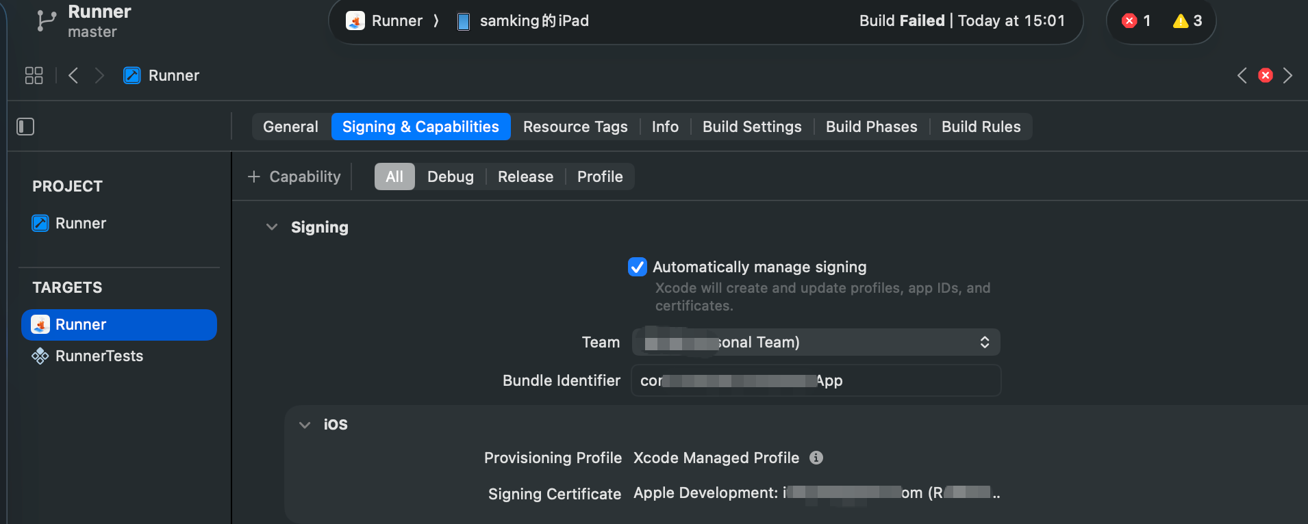Jump to previous issue arrow
Image resolution: width=1308 pixels, height=524 pixels.
tap(1242, 75)
